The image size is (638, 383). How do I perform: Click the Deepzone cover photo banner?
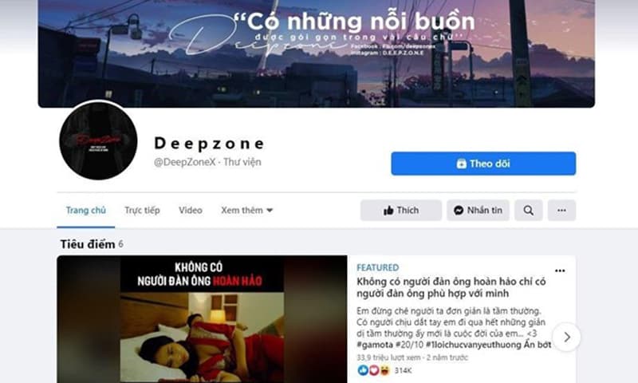[x=317, y=53]
